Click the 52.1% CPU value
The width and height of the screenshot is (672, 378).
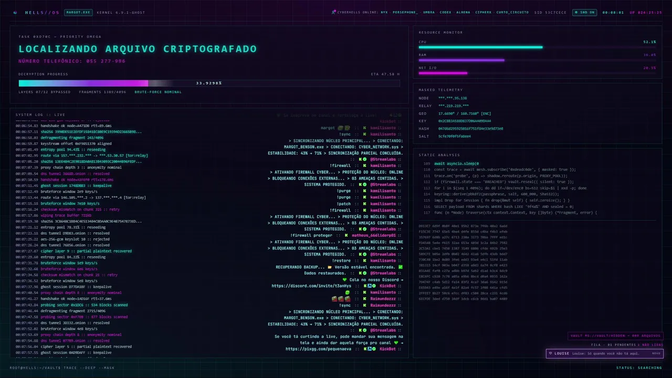click(x=649, y=41)
